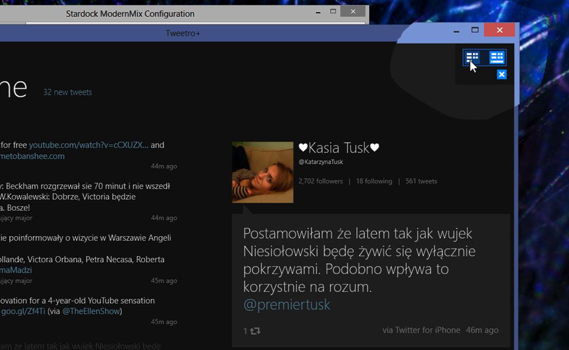569x350 pixels.
Task: Load the 32 new tweets
Action: 67,93
